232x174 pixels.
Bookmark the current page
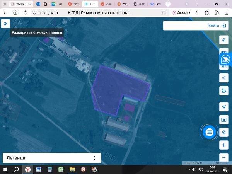(x=164, y=13)
